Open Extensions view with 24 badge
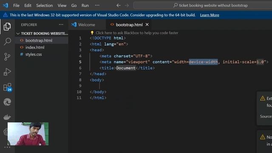272x153 pixels. tap(8, 87)
